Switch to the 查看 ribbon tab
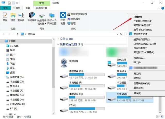 (x=28, y=8)
